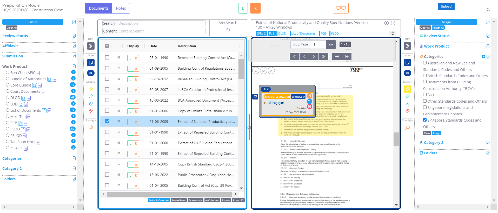Screen dimensions: 498x213
Task: Click the print icon in document viewer
Action: (263, 71)
